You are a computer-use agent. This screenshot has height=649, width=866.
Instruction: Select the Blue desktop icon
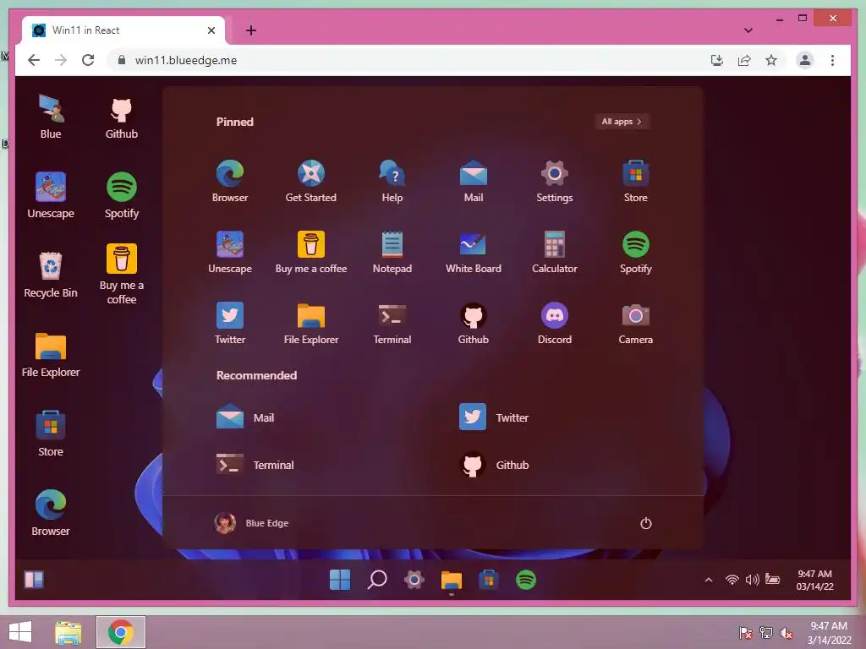[50, 117]
